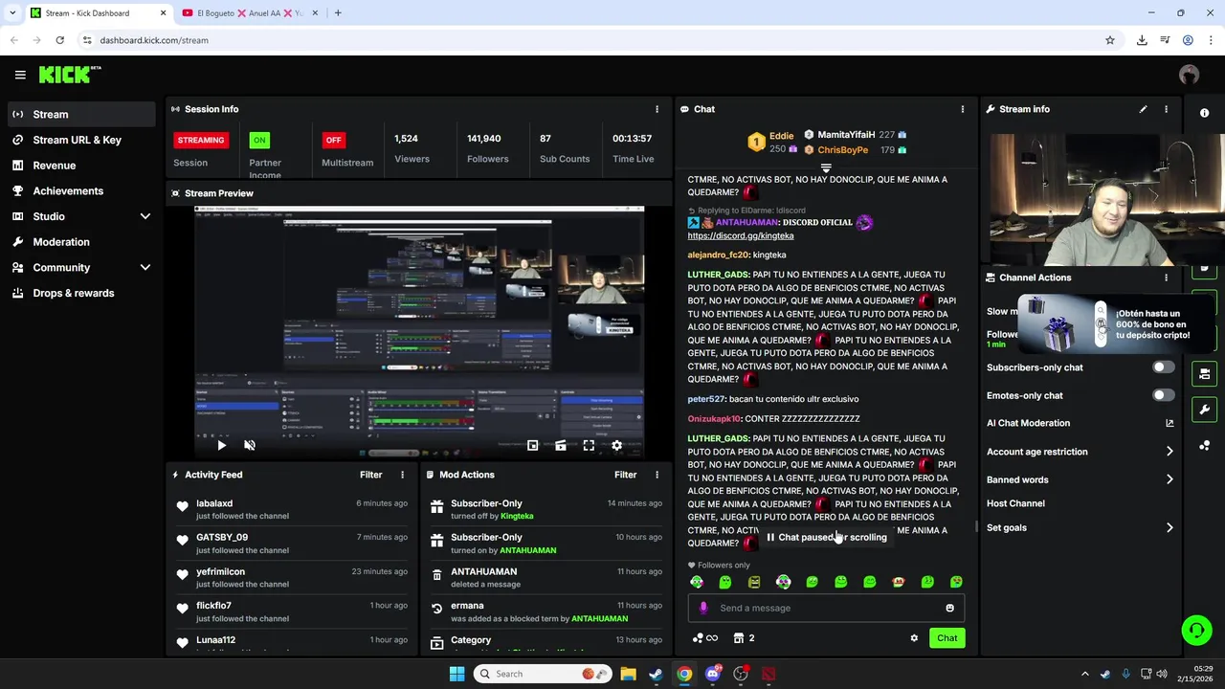The width and height of the screenshot is (1225, 689).
Task: Expand Banned words settings
Action: (1169, 479)
